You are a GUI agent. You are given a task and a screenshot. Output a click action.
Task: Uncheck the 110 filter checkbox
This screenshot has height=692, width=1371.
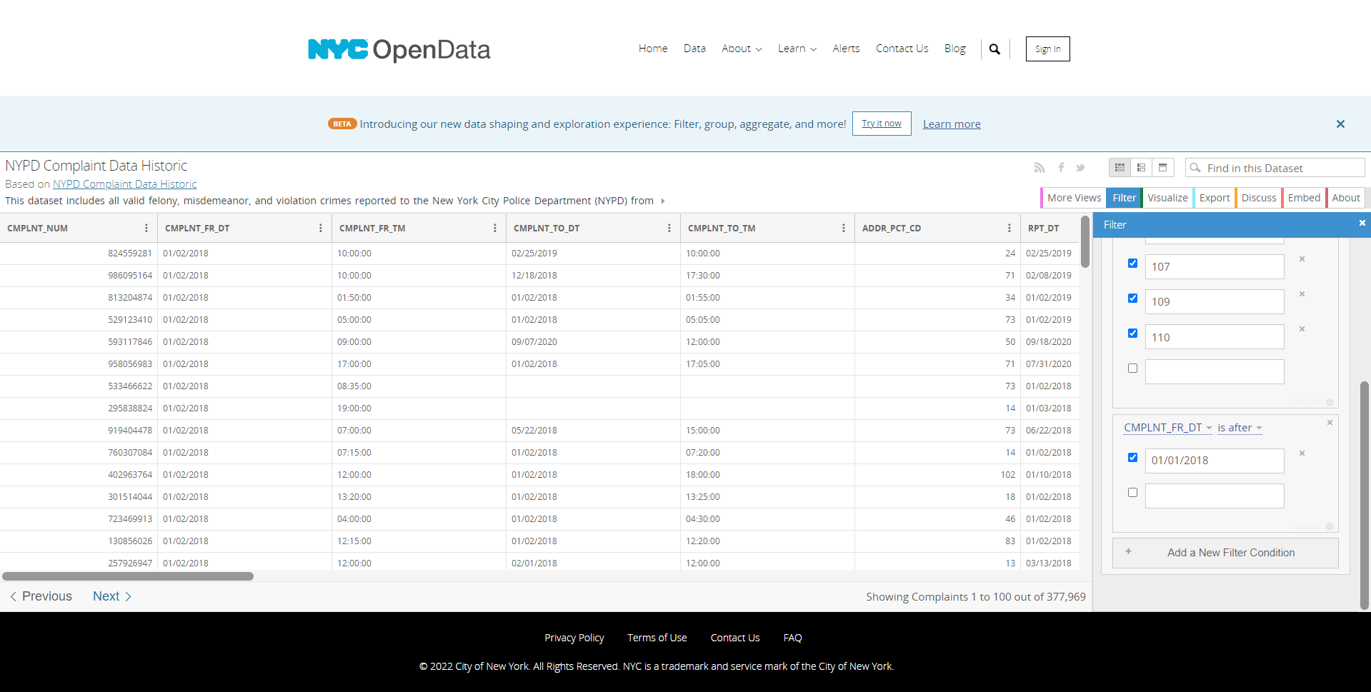[1132, 334]
